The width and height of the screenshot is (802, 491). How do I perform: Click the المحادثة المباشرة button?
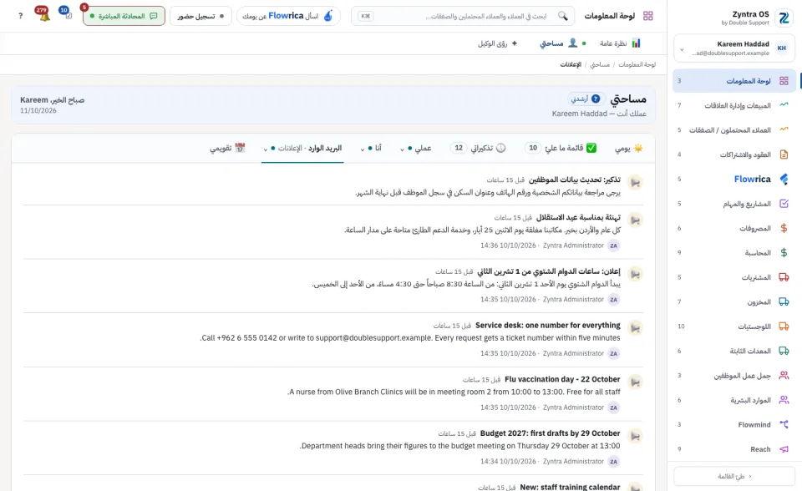pyautogui.click(x=124, y=16)
